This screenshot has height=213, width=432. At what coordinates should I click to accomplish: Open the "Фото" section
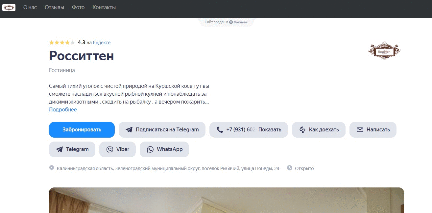point(78,7)
